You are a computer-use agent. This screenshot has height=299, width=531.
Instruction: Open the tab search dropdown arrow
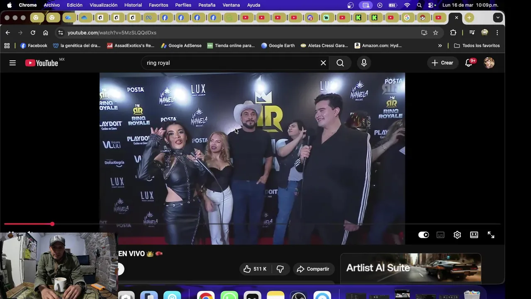click(x=498, y=17)
